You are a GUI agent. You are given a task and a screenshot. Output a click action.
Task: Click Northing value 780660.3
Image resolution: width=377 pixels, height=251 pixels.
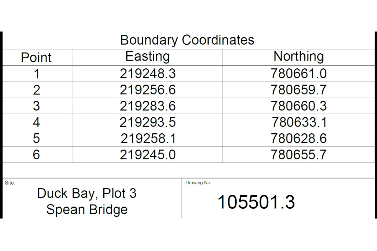click(299, 106)
